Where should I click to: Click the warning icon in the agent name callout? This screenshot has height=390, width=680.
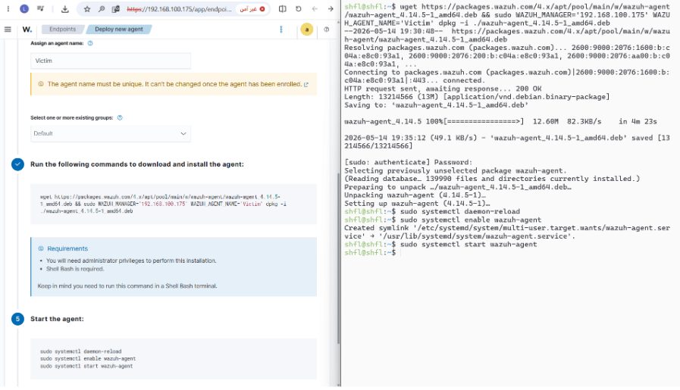[x=41, y=84]
